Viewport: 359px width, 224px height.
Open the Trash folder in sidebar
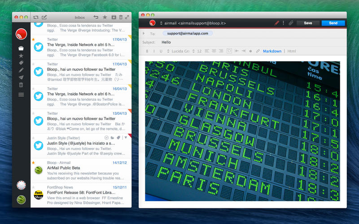click(21, 85)
